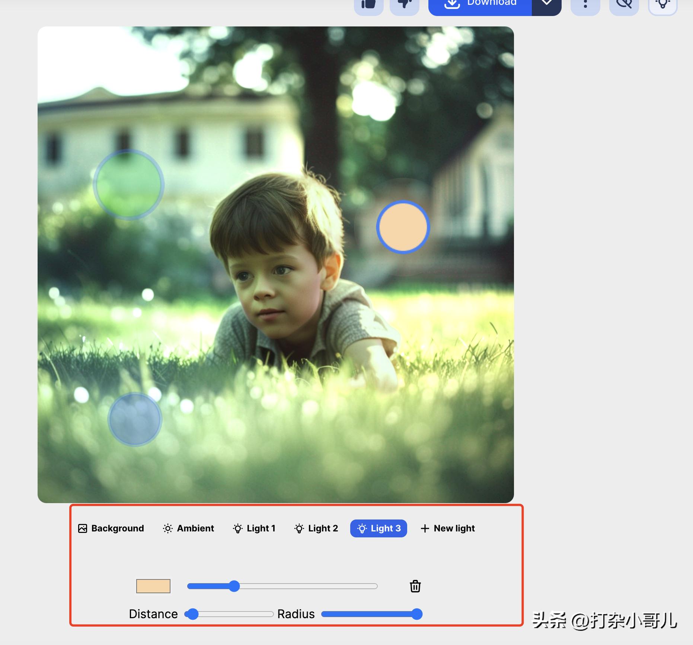Click the Download button
Viewport: 693px width, 645px height.
tap(480, 5)
